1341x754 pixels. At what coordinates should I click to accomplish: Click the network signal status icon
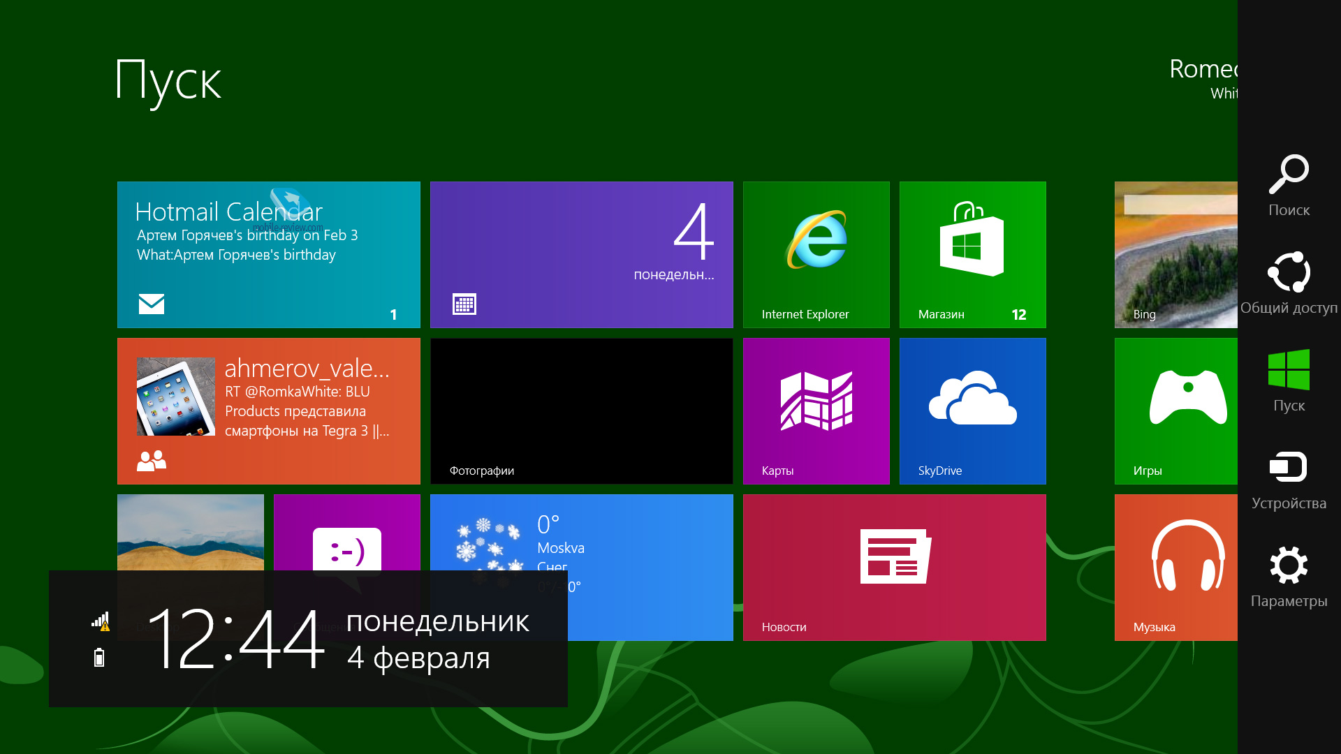click(x=101, y=621)
